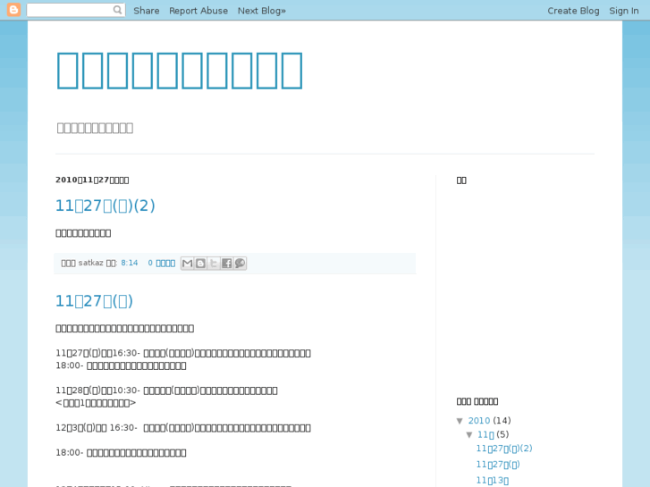Open archive entry 11 27 (2) link
The image size is (650, 487).
(x=504, y=449)
